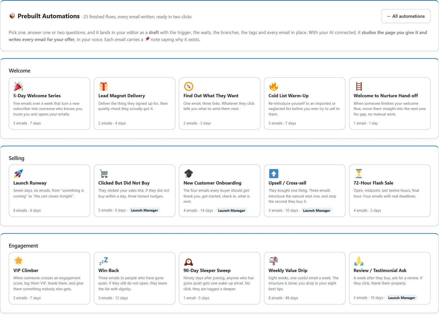Click the Launch Manager badge on Upsell / Cross-sell
The image size is (439, 315).
click(x=316, y=211)
